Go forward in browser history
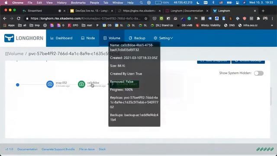The height and width of the screenshot is (156, 277). [x=12, y=18]
